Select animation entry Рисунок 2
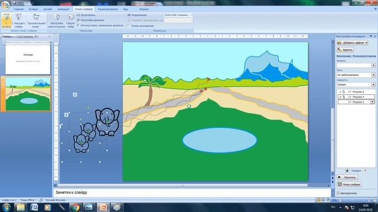Viewport: 378px width, 212px height. pyautogui.click(x=356, y=92)
